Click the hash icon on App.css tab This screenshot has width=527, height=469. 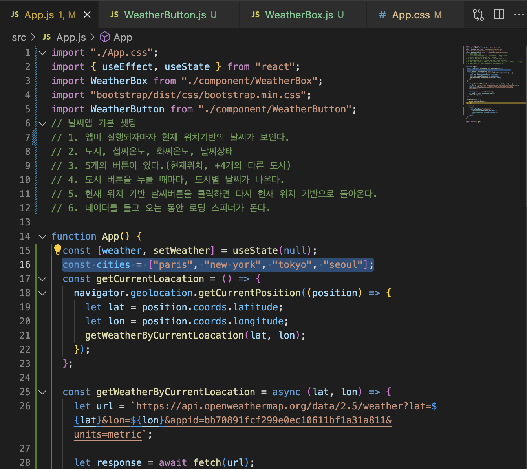point(382,15)
